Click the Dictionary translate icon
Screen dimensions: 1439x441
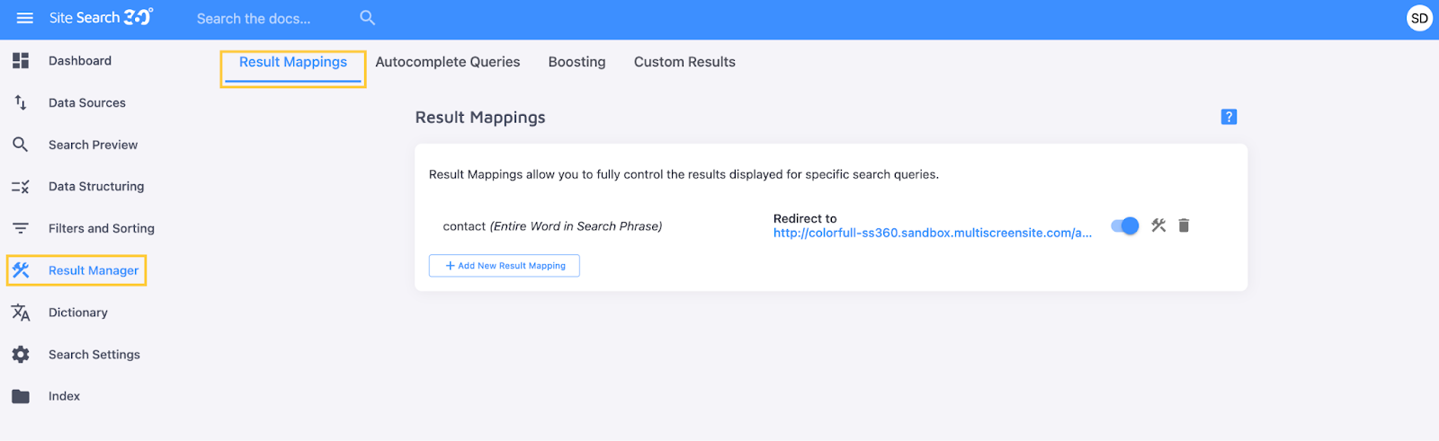[x=21, y=313]
